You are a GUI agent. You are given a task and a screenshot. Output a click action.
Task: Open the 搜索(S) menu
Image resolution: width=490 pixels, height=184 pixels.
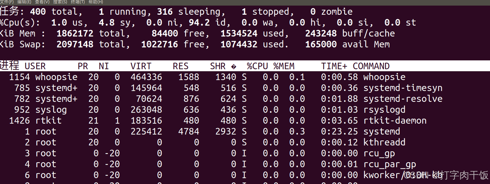click(x=60, y=2)
